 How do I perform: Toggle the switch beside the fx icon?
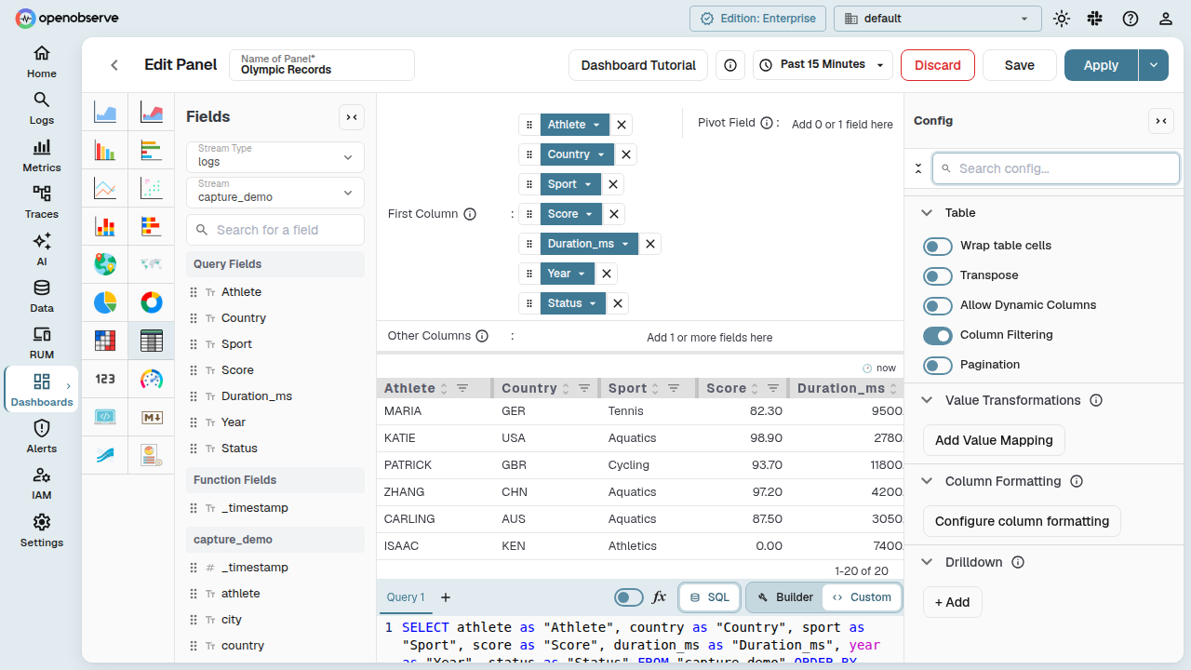(x=629, y=597)
